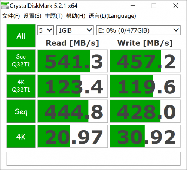Open the 帮助(H) help menu

(76, 16)
